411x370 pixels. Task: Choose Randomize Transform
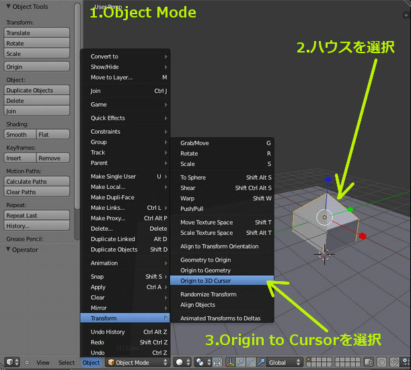point(222,294)
